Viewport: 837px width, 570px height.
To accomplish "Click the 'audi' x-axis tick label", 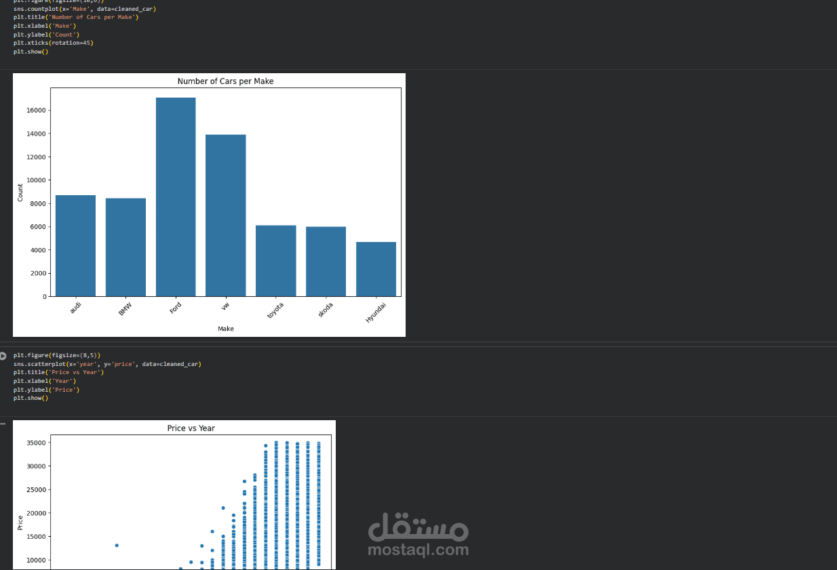I will [77, 308].
